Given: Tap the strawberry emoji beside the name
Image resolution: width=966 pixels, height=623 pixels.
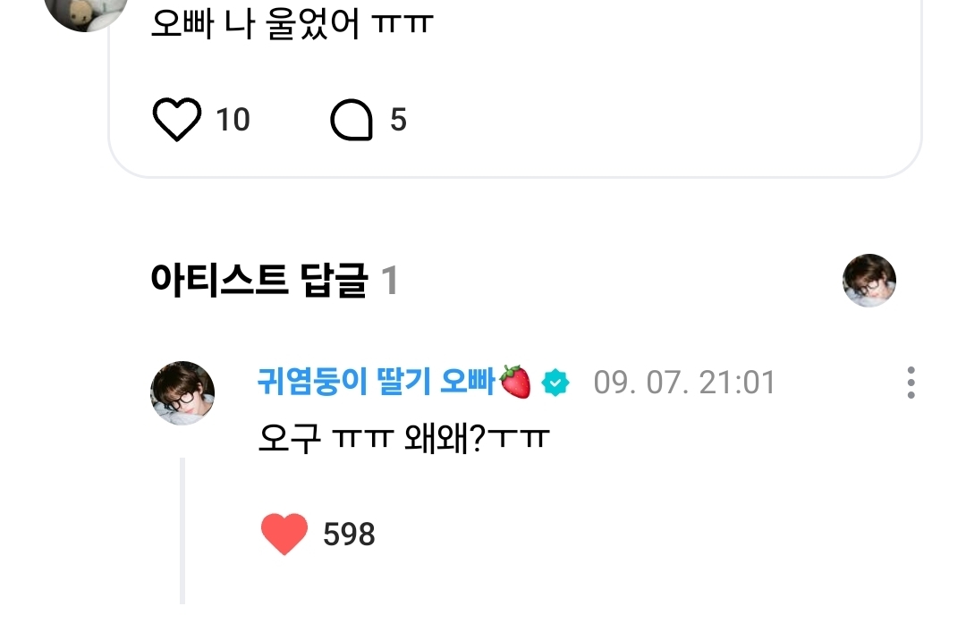Looking at the screenshot, I should pyautogui.click(x=516, y=382).
